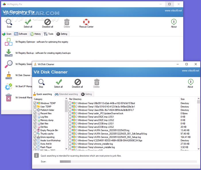Check the Empty Recycle Bin category
The width and height of the screenshot is (201, 170).
click(x=35, y=130)
